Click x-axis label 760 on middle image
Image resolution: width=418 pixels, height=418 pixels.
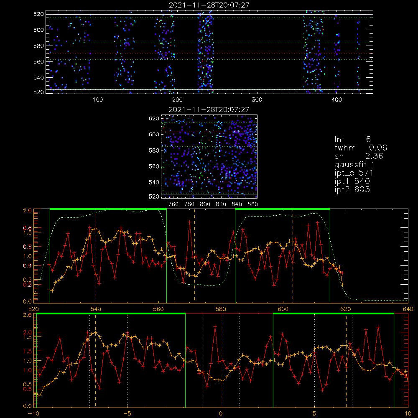173,204
